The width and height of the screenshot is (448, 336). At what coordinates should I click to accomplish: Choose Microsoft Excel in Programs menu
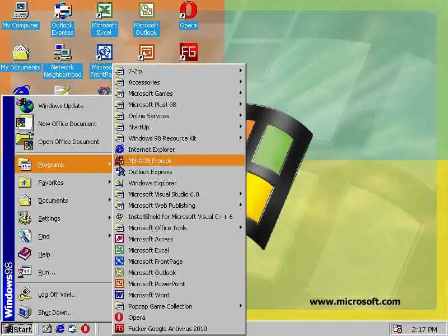[179, 250]
